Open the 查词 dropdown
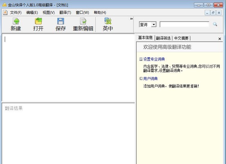The height and width of the screenshot is (164, 226). (x=154, y=24)
